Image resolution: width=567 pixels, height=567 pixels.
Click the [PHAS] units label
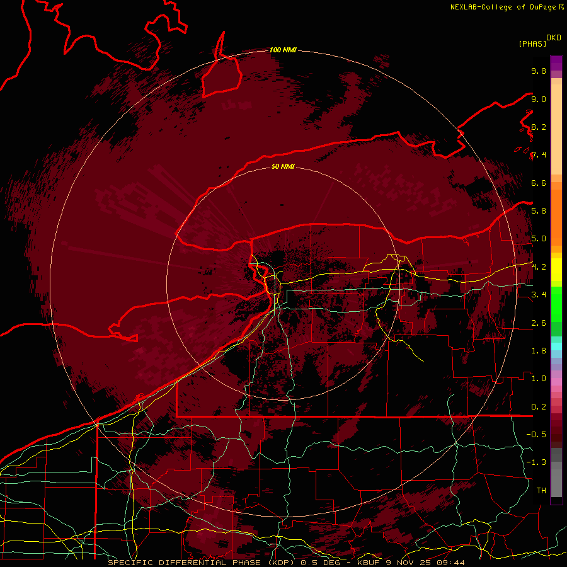532,43
